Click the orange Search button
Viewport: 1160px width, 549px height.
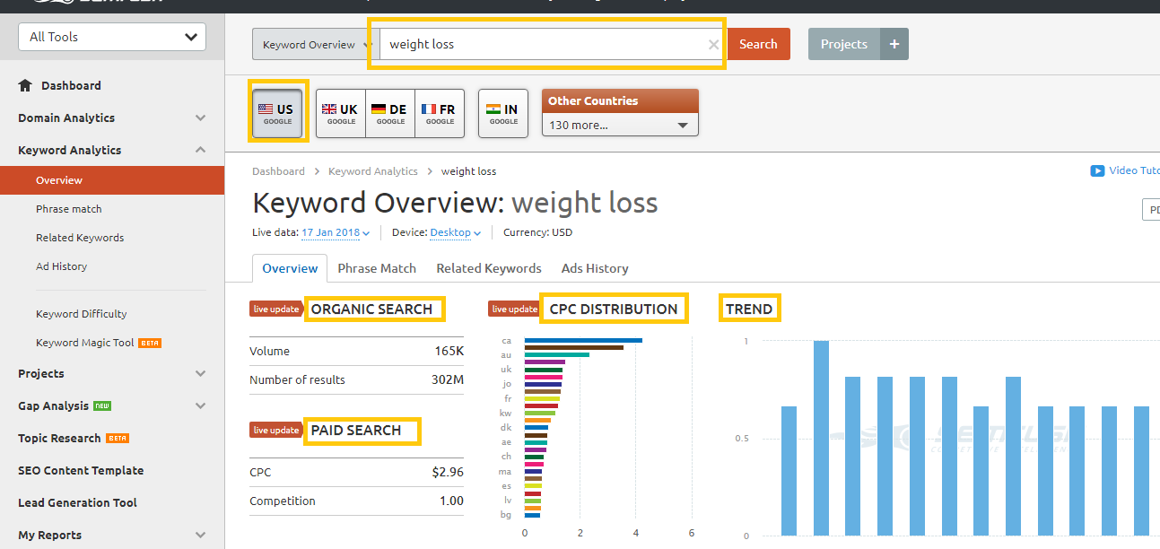(758, 44)
